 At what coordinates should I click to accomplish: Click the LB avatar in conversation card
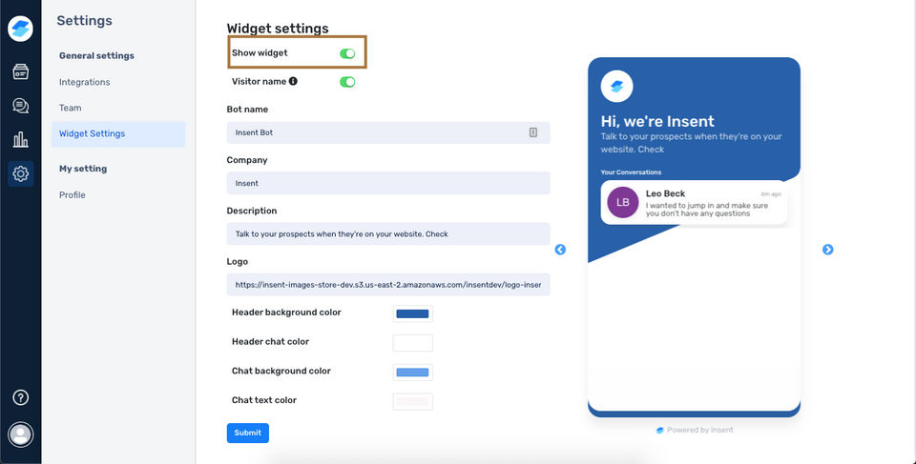click(x=623, y=202)
